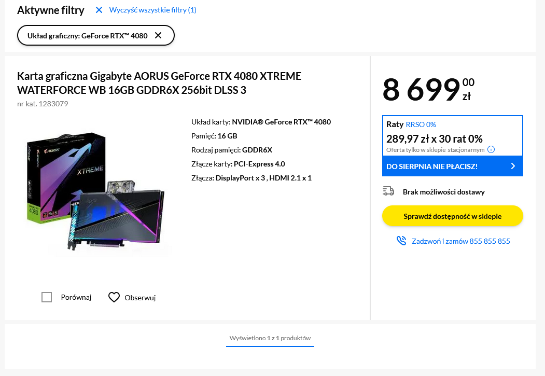The image size is (545, 376).
Task: Click the Porównaj label text
Action: [x=76, y=297]
